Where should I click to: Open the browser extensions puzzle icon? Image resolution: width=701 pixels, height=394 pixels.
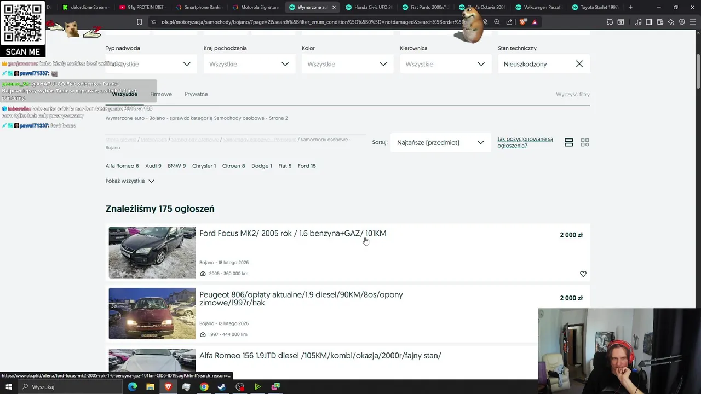pos(610,22)
